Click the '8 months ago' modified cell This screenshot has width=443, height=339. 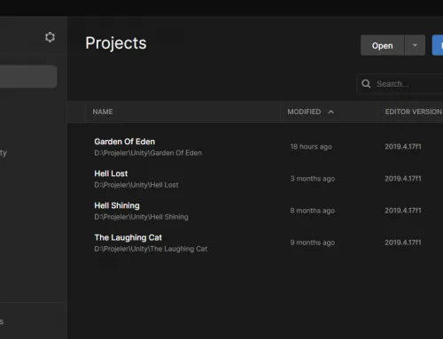point(313,211)
